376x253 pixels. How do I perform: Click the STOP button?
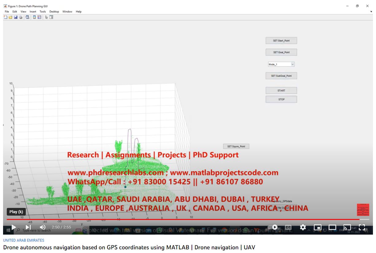tap(281, 99)
